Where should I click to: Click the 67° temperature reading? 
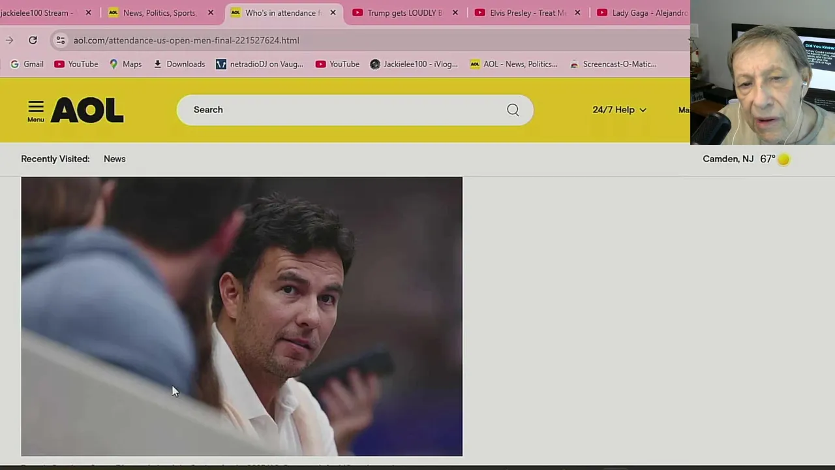pyautogui.click(x=767, y=159)
